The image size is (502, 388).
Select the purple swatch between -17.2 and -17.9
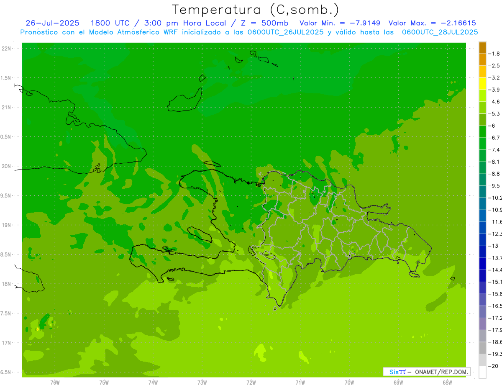(482, 324)
